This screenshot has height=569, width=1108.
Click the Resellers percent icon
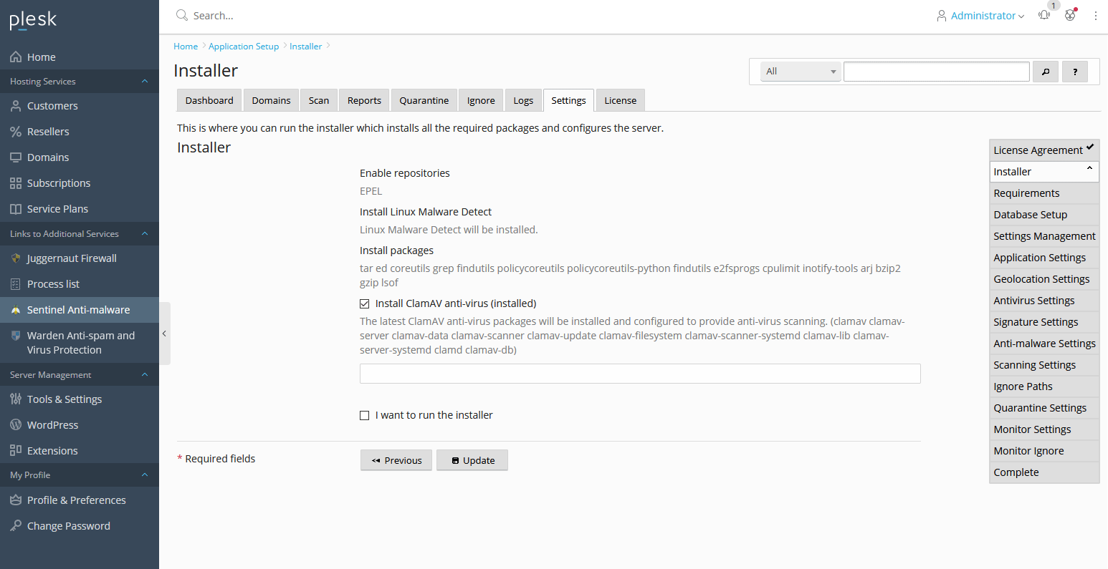(x=16, y=132)
